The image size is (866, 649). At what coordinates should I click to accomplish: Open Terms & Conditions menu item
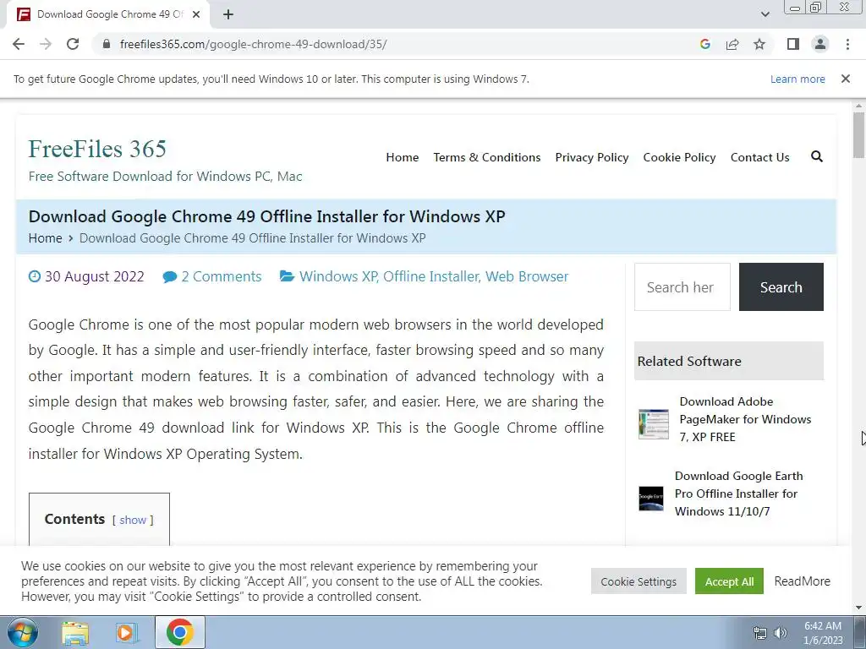[486, 157]
